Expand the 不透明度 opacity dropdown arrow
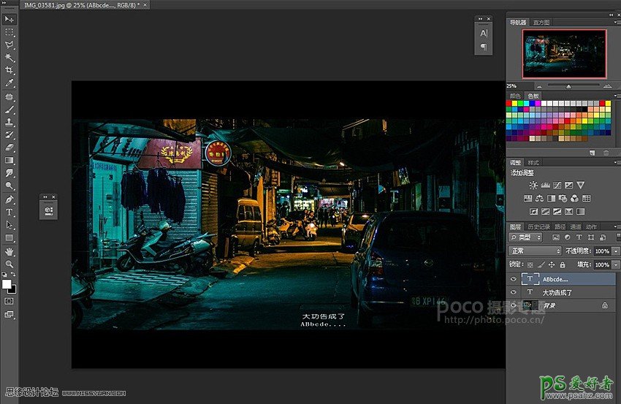Viewport: 621px width, 404px height. [616, 251]
